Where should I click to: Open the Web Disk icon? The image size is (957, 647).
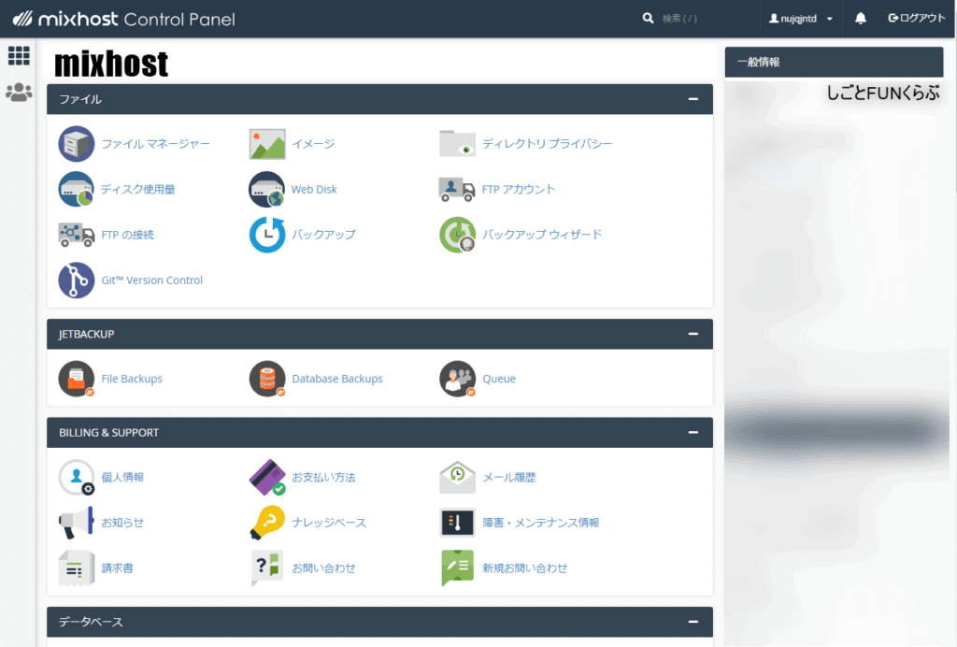[266, 189]
